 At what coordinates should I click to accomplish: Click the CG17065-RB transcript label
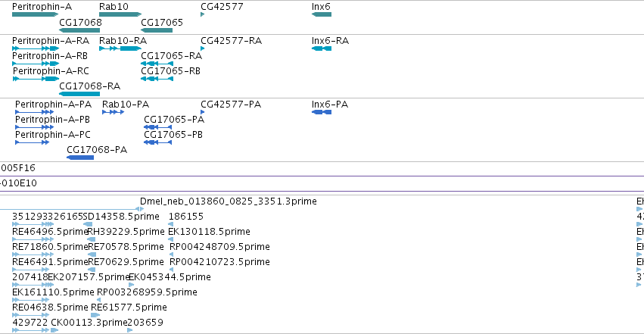pos(170,71)
